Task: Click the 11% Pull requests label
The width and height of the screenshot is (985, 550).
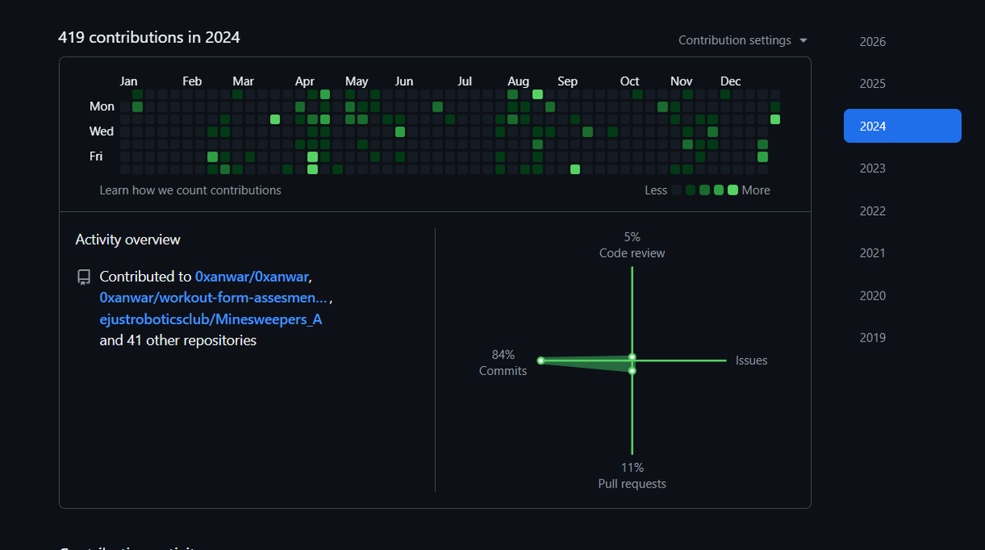Action: point(632,476)
